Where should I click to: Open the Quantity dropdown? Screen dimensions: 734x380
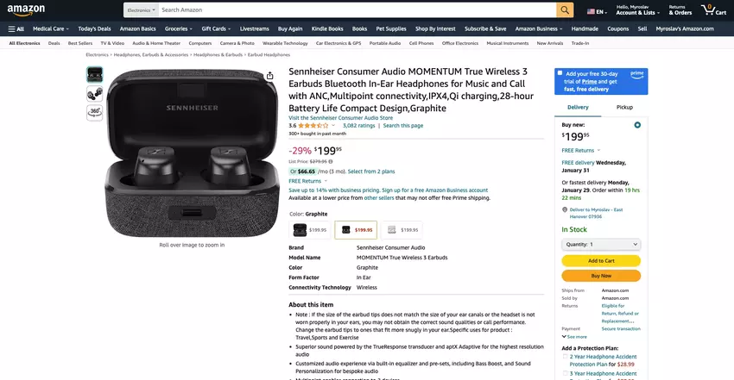[x=601, y=244]
